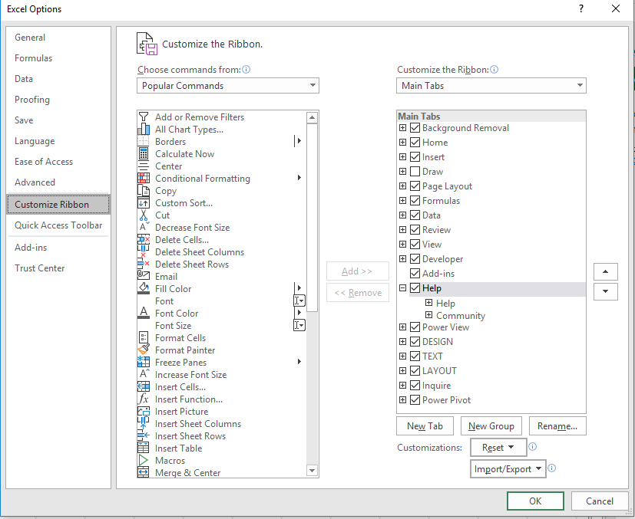
Task: Click the Calculate Now calculator icon
Action: pyautogui.click(x=144, y=153)
